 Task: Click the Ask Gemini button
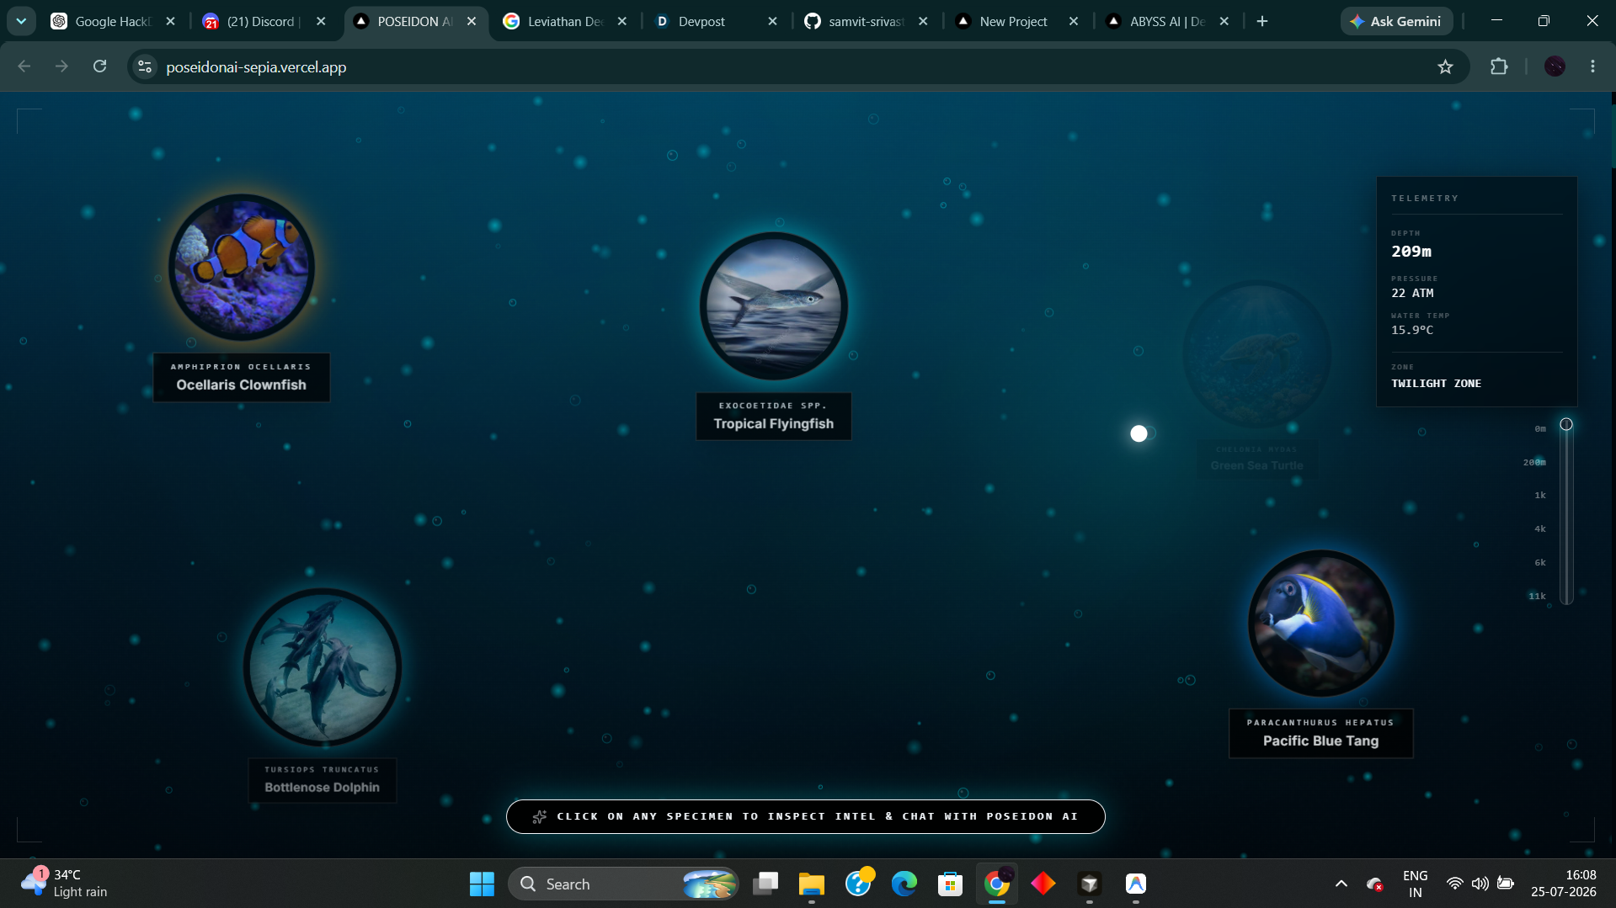tap(1396, 21)
